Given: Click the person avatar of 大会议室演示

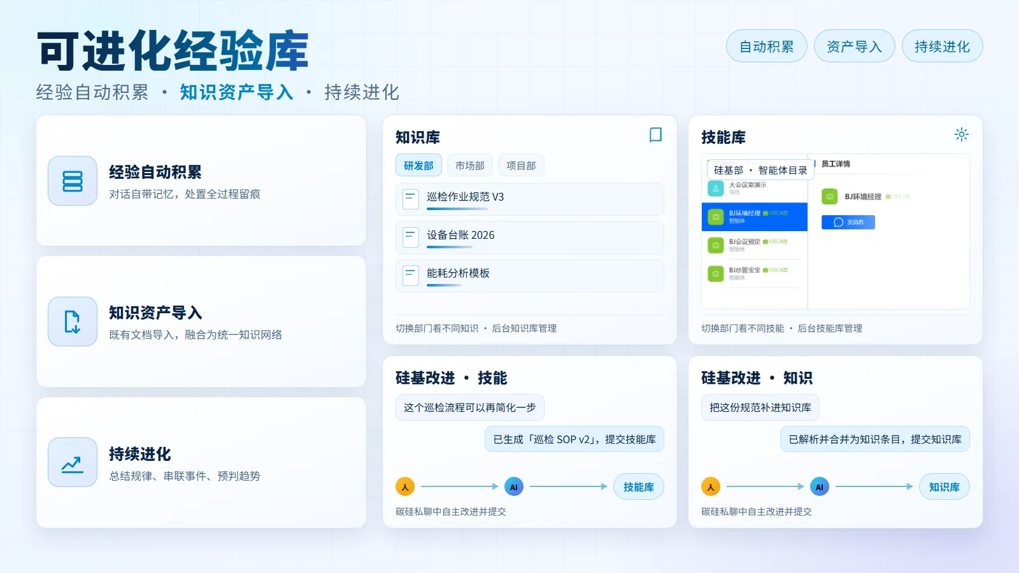Looking at the screenshot, I should point(716,188).
